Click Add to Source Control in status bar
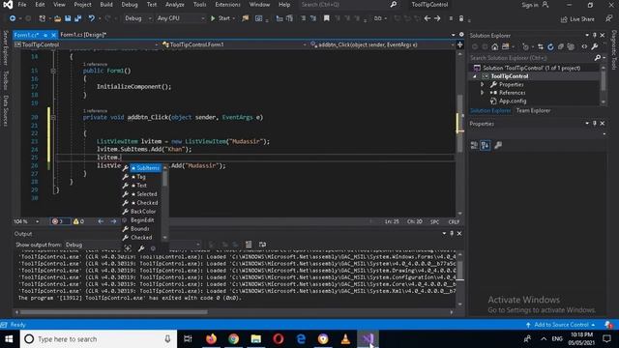619x348 pixels. pyautogui.click(x=561, y=325)
